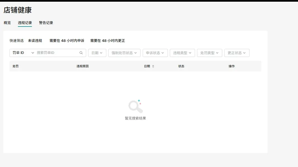298x167 pixels.
Task: Click the 暂无搜索结果 message
Action: pos(135,118)
